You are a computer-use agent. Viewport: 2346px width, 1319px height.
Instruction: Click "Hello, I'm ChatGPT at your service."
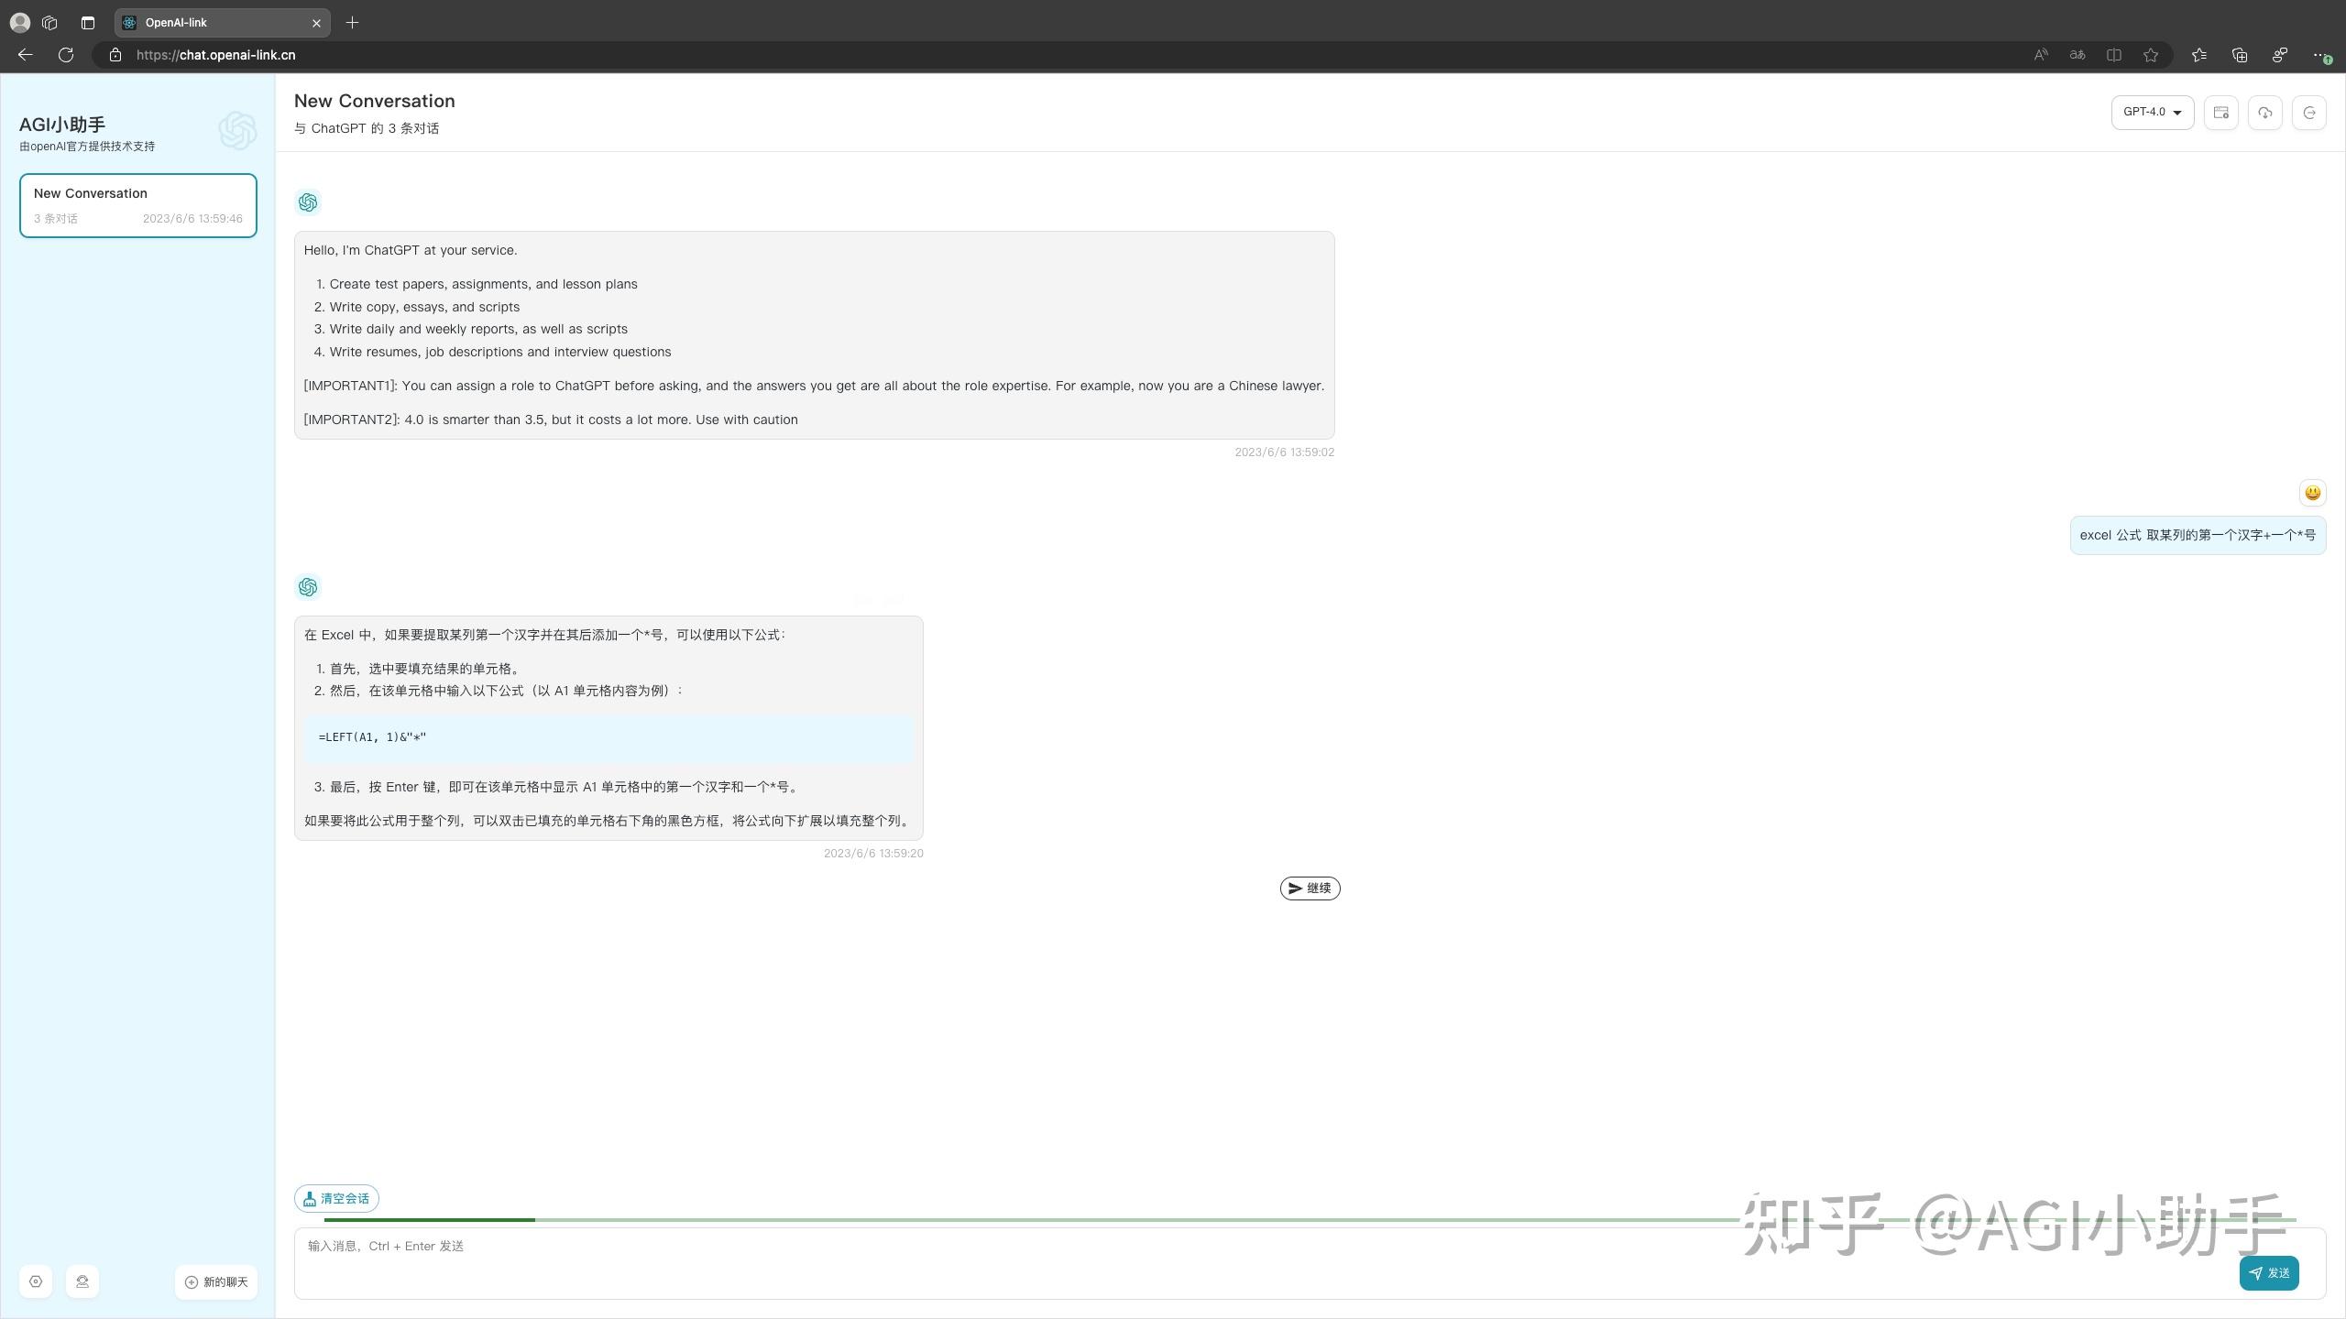pyautogui.click(x=411, y=250)
